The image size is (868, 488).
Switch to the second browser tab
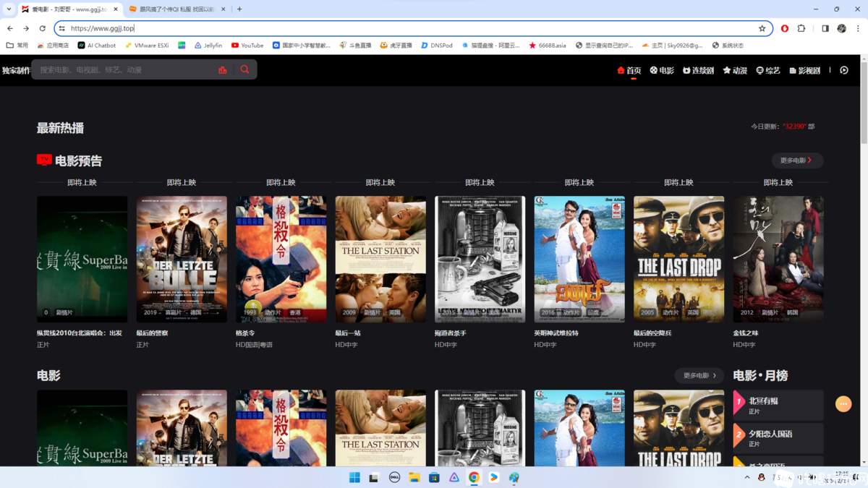coord(177,9)
